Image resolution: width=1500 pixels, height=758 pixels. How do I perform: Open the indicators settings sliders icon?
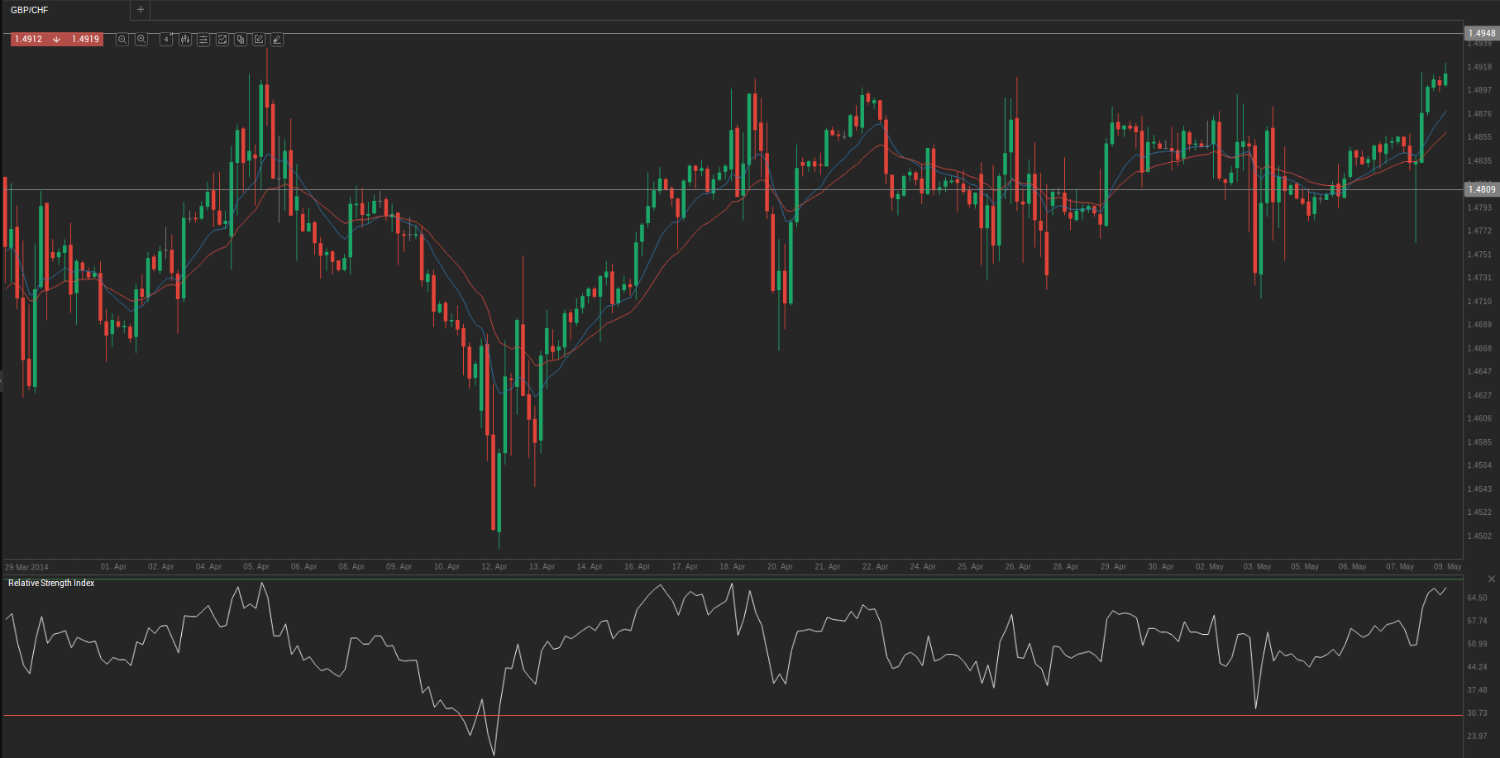pos(203,40)
